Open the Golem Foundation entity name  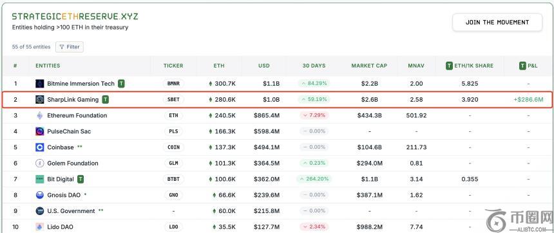tap(73, 163)
